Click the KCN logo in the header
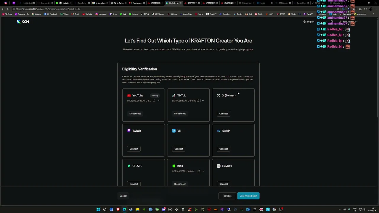 click(23, 22)
